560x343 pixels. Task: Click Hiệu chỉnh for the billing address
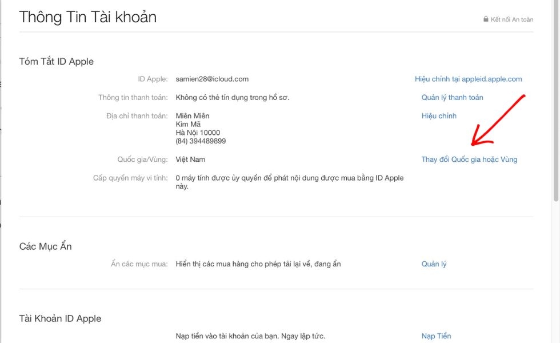pyautogui.click(x=439, y=116)
